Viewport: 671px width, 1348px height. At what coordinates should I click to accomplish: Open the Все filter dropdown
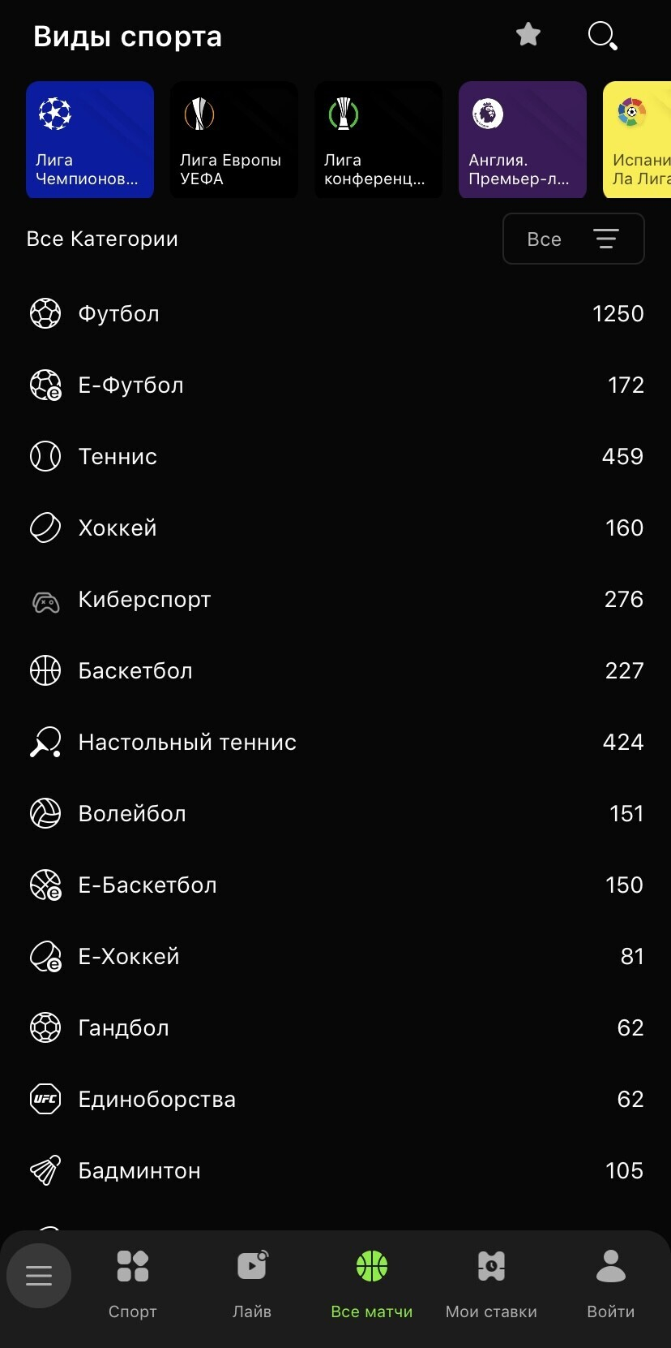[573, 239]
